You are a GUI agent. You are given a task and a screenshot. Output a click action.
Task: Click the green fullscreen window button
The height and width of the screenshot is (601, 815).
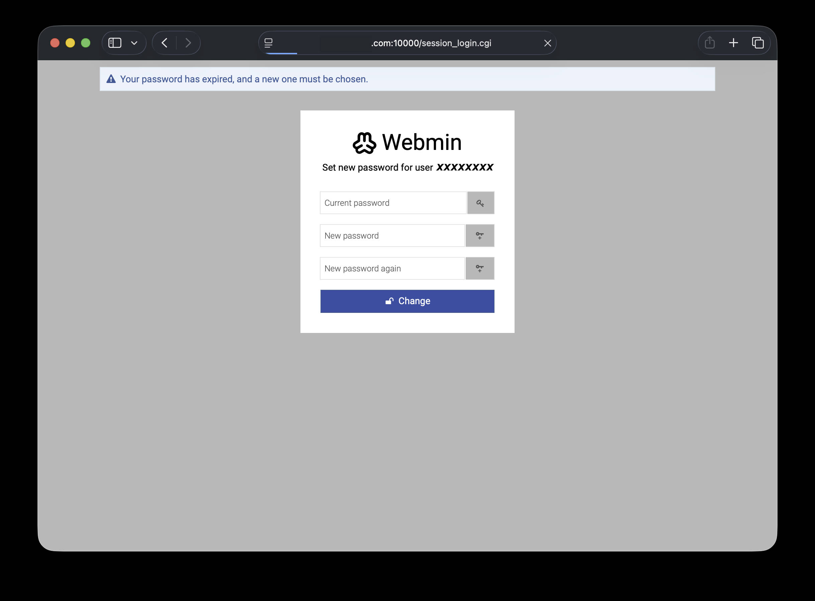pos(86,43)
